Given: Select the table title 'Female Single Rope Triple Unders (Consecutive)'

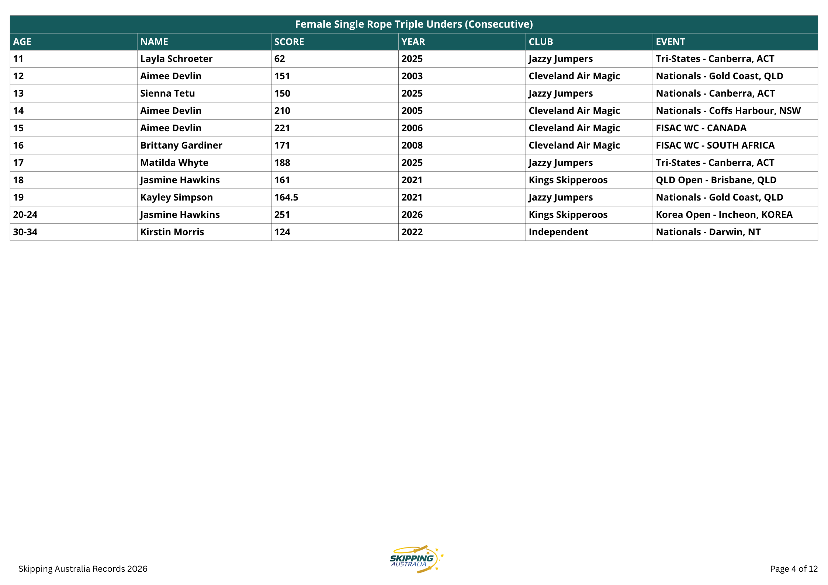Looking at the screenshot, I should [414, 24].
